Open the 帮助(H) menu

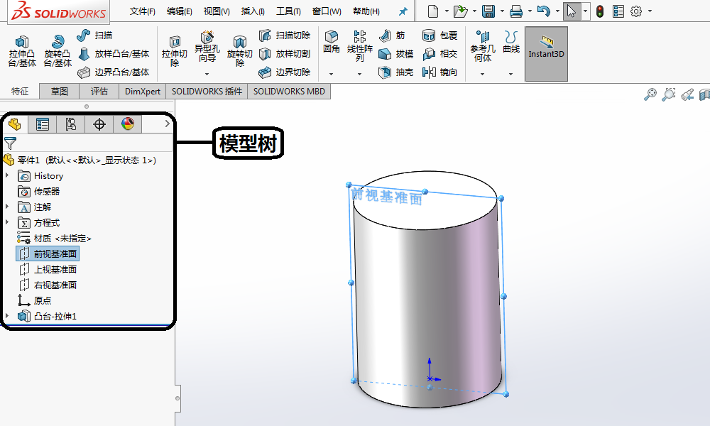(366, 11)
